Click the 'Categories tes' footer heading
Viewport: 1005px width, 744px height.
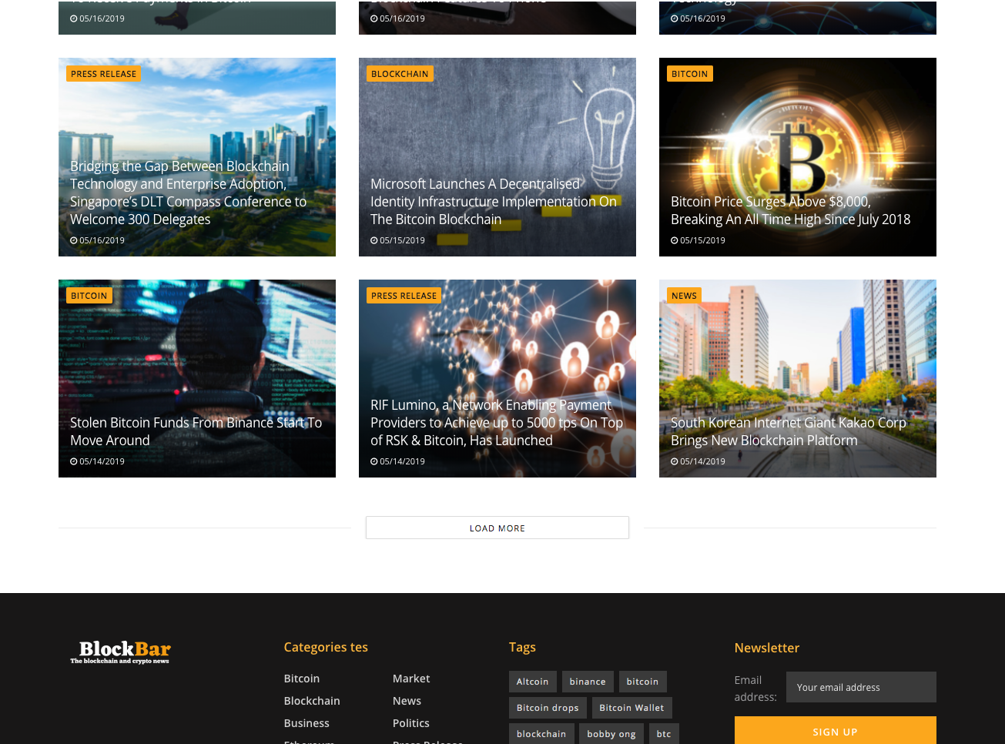(x=326, y=647)
